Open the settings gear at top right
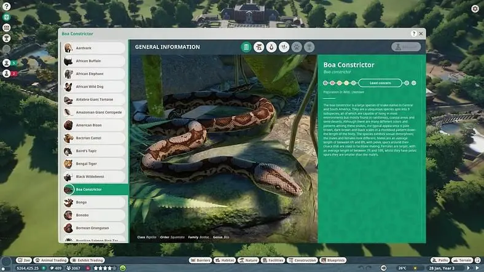Image resolution: width=484 pixels, height=272 pixels. tap(475, 9)
